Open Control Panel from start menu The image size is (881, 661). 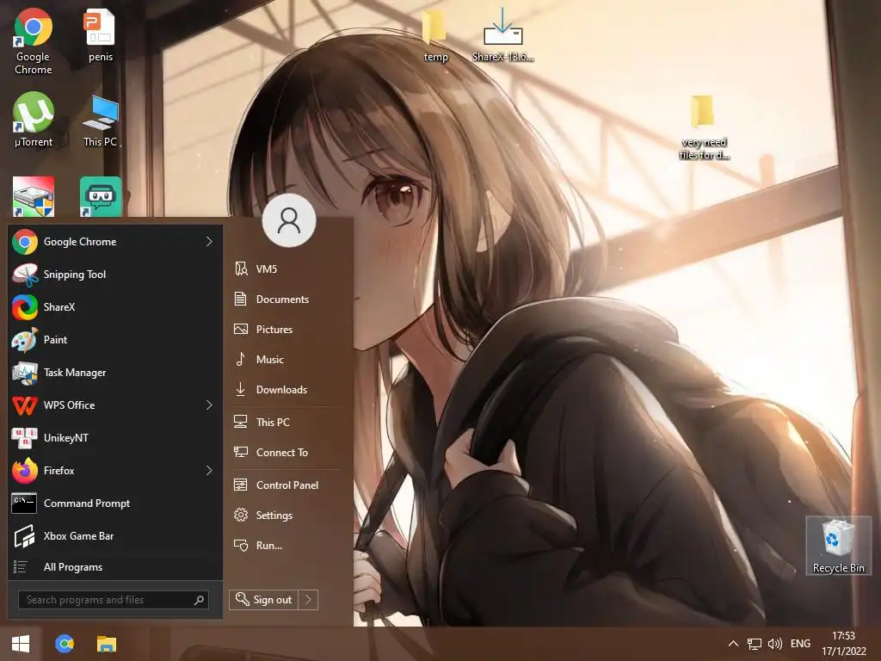tap(286, 485)
